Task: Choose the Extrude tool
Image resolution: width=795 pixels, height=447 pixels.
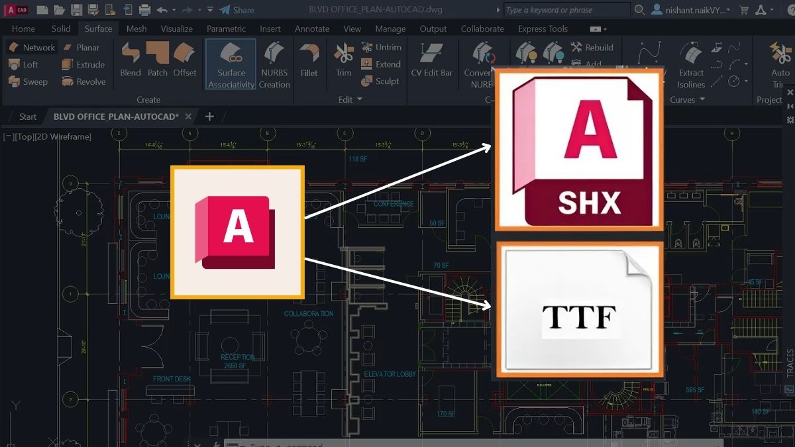Action: pyautogui.click(x=83, y=65)
